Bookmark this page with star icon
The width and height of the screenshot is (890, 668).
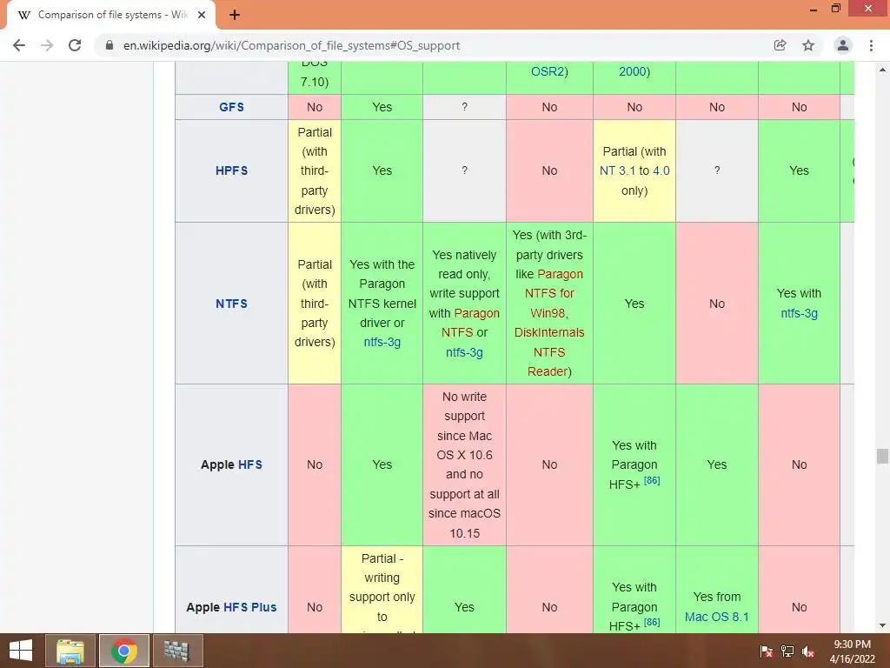coord(808,45)
